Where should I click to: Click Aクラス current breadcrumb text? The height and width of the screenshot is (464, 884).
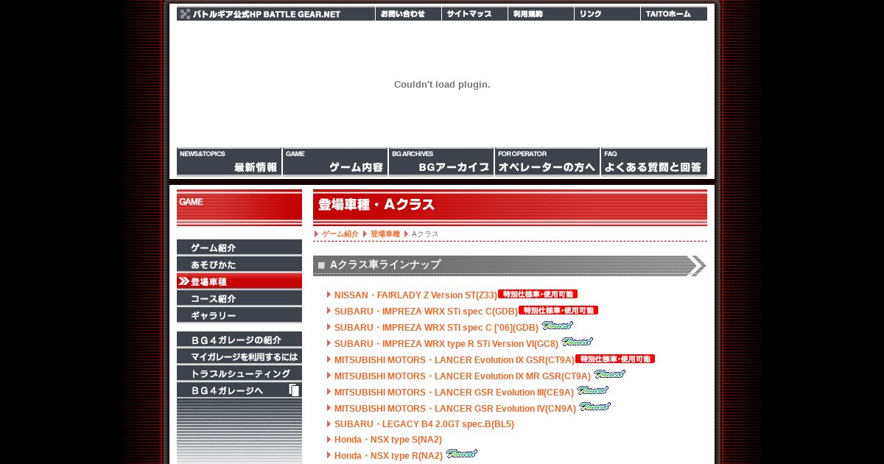point(425,234)
